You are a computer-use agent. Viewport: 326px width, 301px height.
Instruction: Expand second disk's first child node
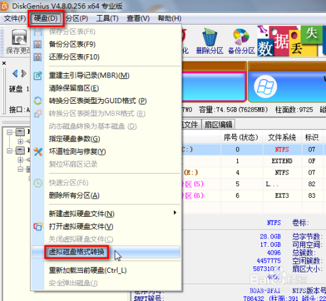[20, 160]
